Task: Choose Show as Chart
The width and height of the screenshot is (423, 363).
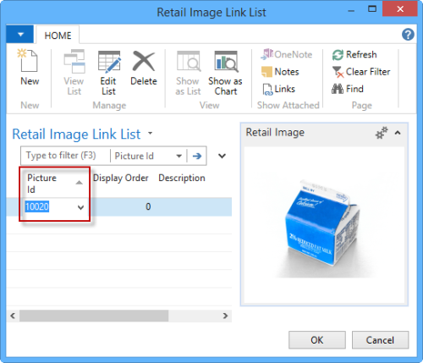Action: 225,73
